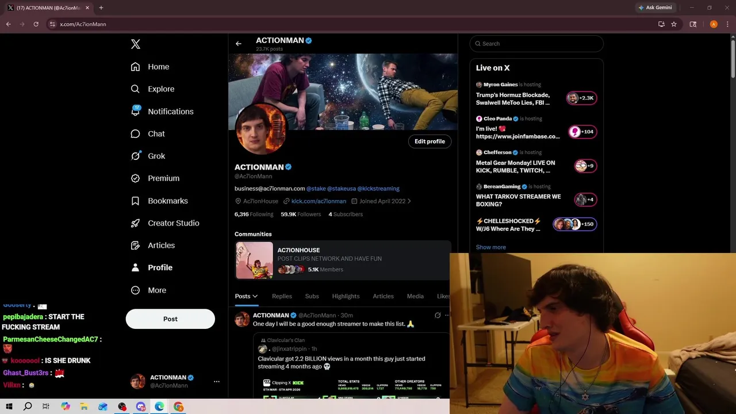
Task: Click the Edit profile button
Action: click(430, 141)
